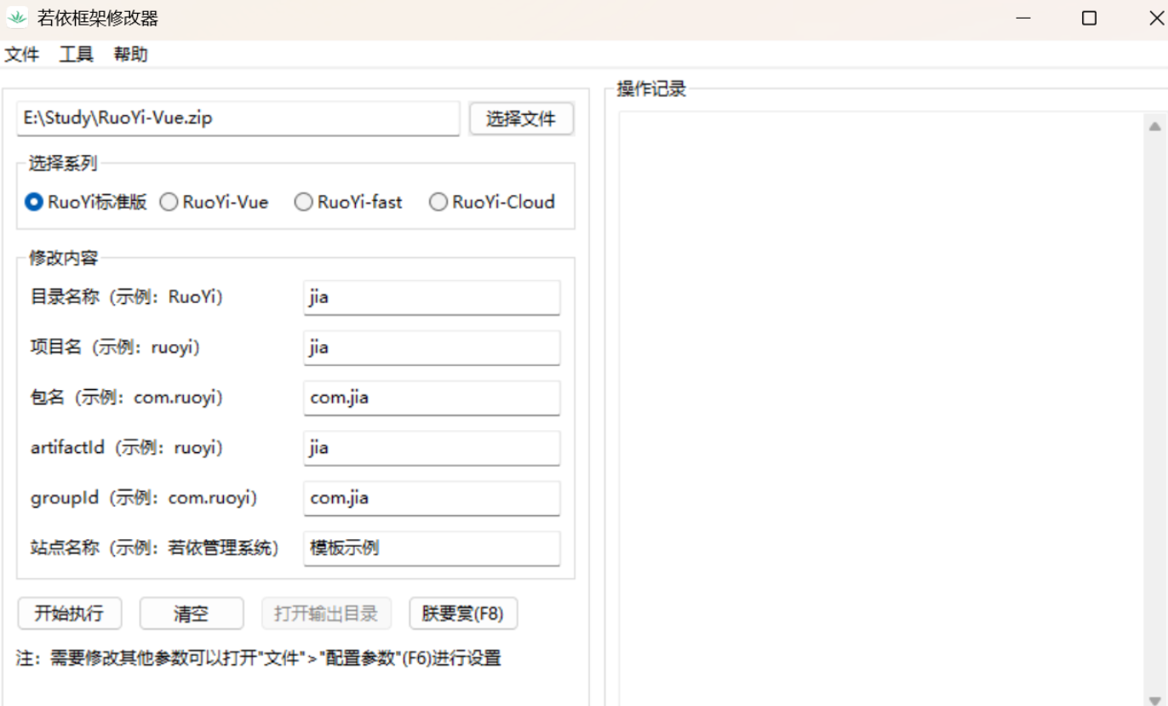Maximize the 若依框架修改器 window
The image size is (1168, 706).
coord(1089,19)
